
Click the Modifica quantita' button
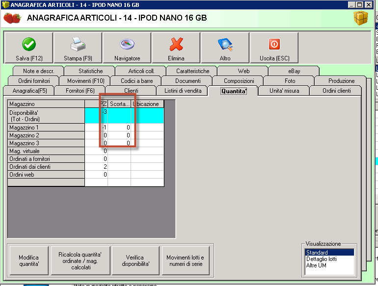(29, 260)
